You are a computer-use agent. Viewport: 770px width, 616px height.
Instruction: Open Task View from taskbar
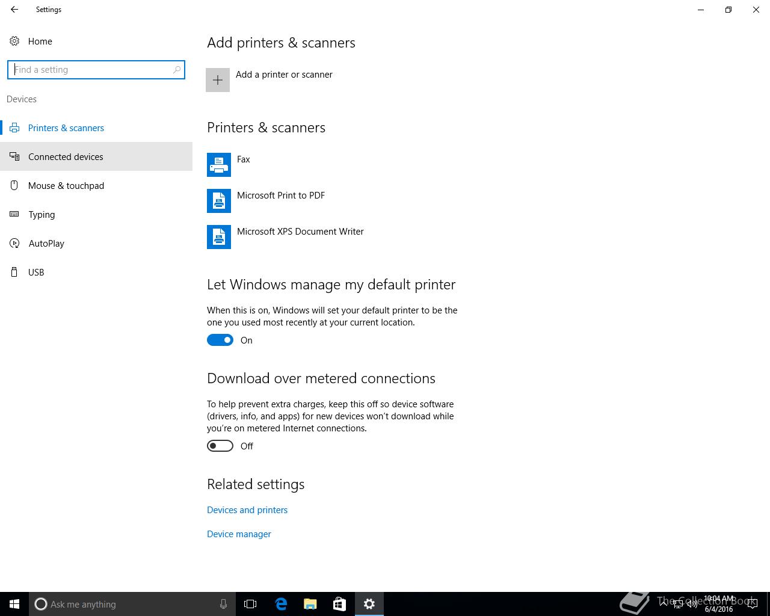pos(250,604)
